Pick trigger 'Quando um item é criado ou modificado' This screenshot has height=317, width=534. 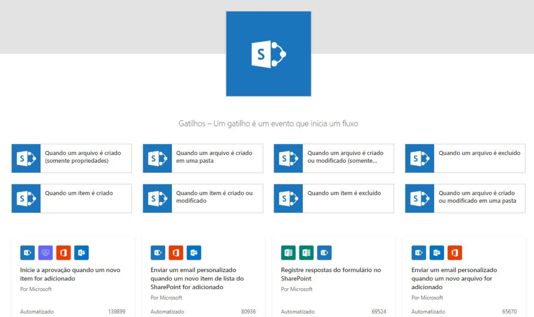tap(203, 198)
